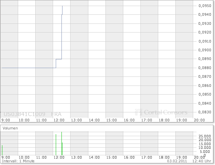
Task: Click the 0,0950 price axis label
Action: click(205, 6)
